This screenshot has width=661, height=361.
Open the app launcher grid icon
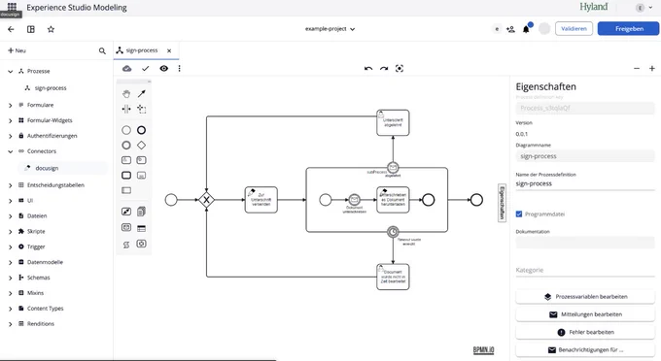(12, 7)
